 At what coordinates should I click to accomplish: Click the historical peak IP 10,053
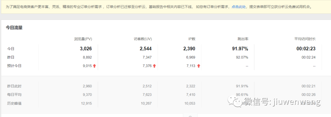click(x=190, y=103)
